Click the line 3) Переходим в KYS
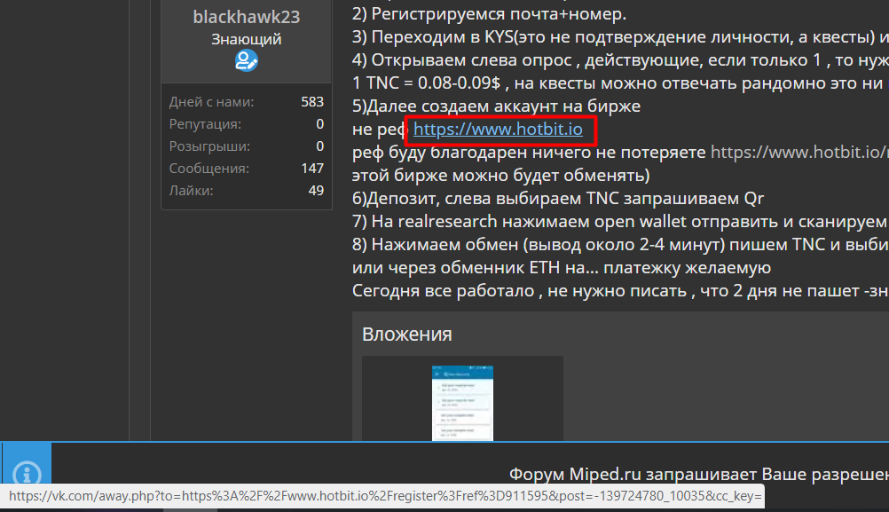The image size is (889, 512). (x=620, y=37)
